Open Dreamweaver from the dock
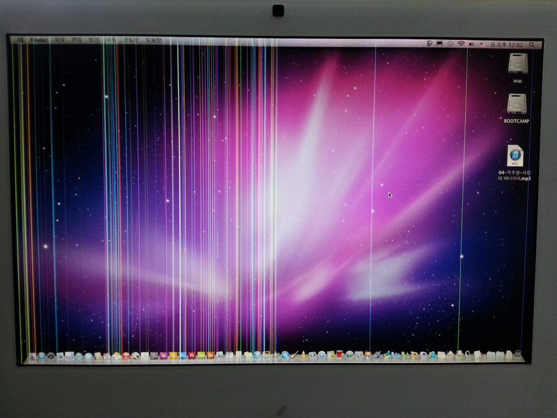 coord(201,356)
